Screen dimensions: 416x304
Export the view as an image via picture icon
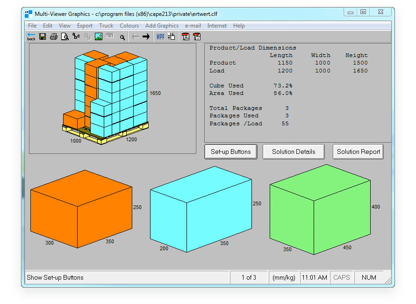[99, 36]
